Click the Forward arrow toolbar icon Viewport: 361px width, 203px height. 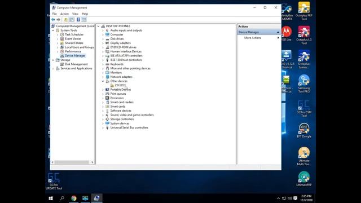(59, 20)
